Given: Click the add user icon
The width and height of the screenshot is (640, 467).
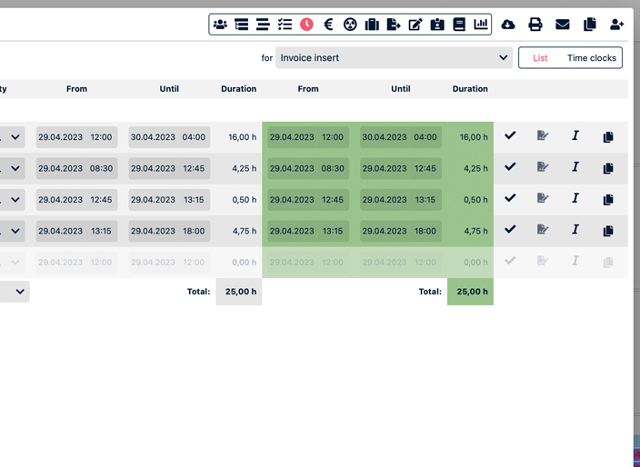Looking at the screenshot, I should click(617, 25).
